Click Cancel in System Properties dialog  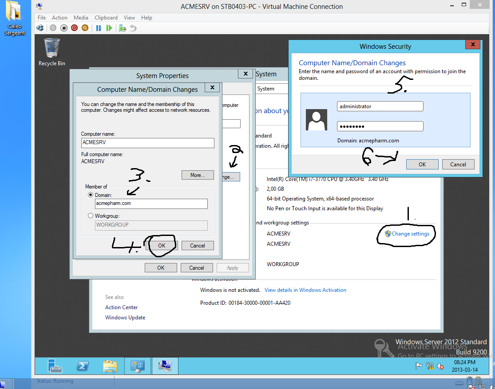[196, 267]
